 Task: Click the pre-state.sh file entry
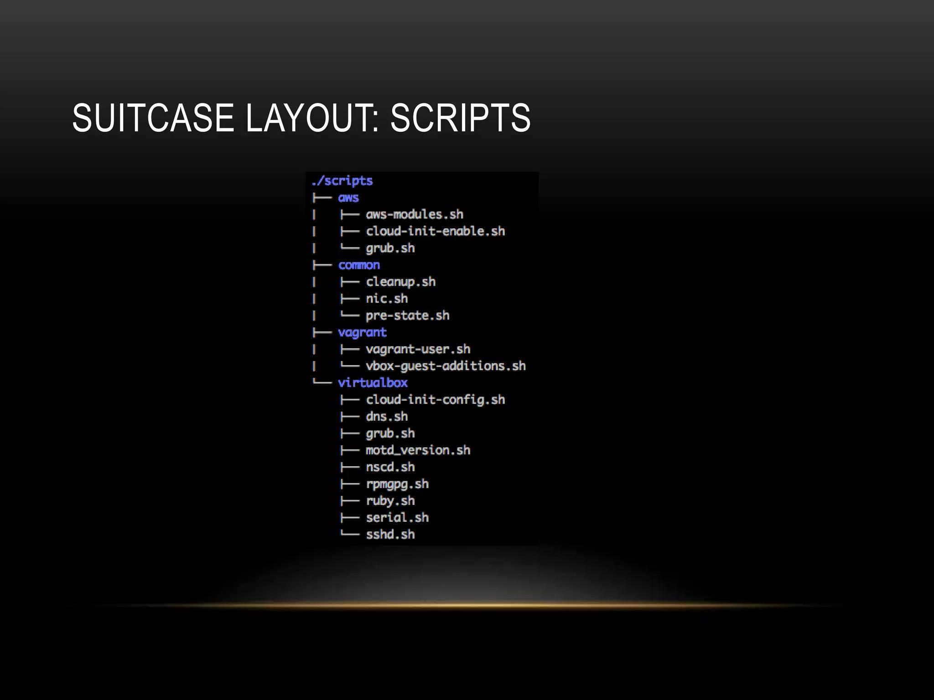coord(408,315)
